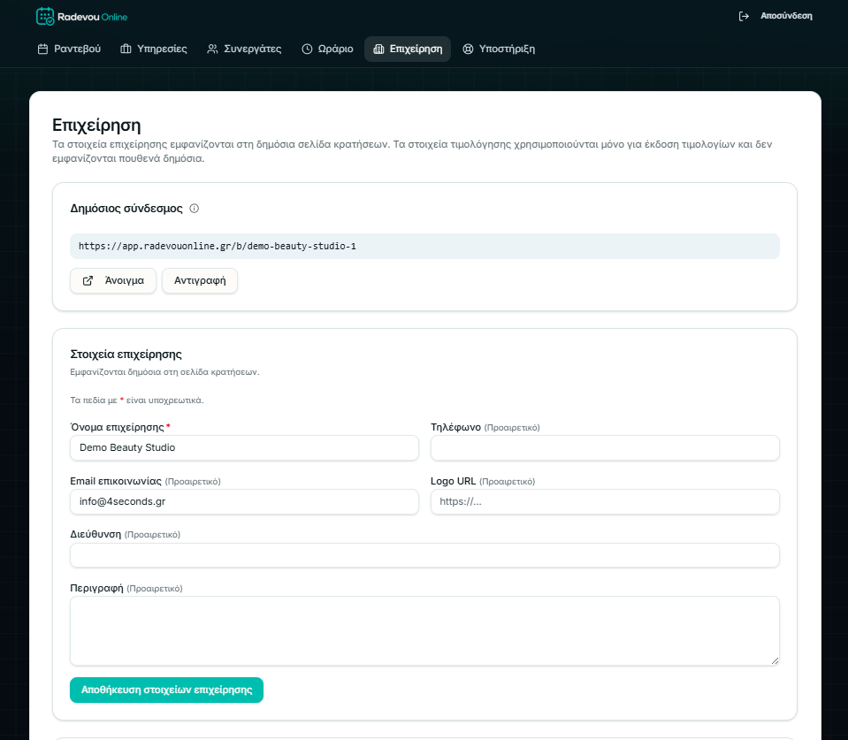The width and height of the screenshot is (848, 740).
Task: Click the Επιχείρηση page heading
Action: point(96,125)
